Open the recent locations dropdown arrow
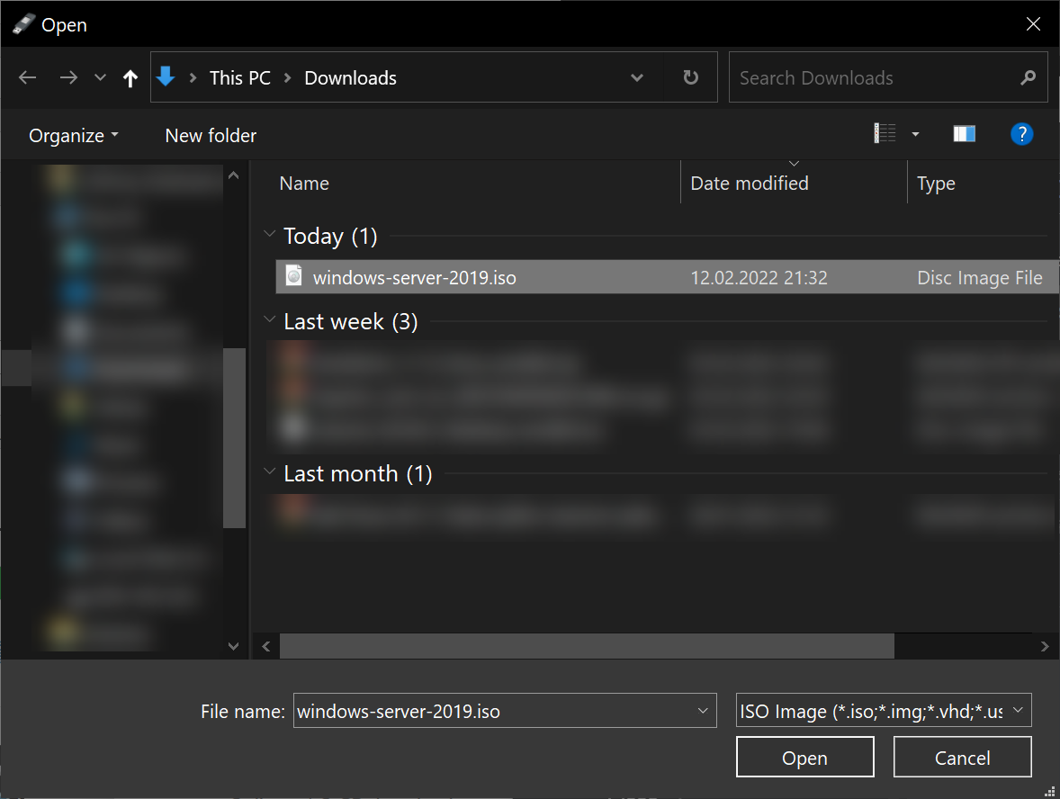Screen dimensions: 1060x799 point(100,78)
